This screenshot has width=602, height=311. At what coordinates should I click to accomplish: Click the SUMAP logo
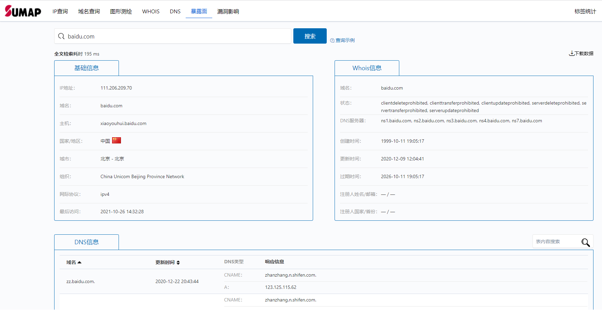pyautogui.click(x=23, y=11)
